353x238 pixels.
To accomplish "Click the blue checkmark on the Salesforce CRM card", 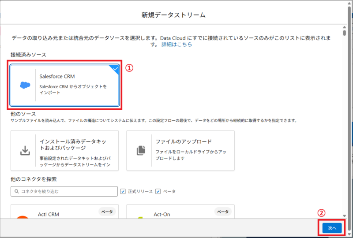I will tap(115, 69).
